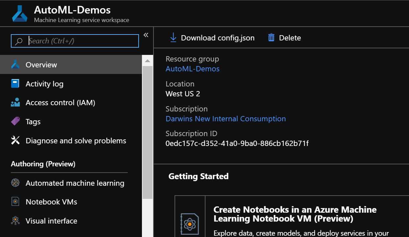Click the download arrow icon

[x=173, y=38]
